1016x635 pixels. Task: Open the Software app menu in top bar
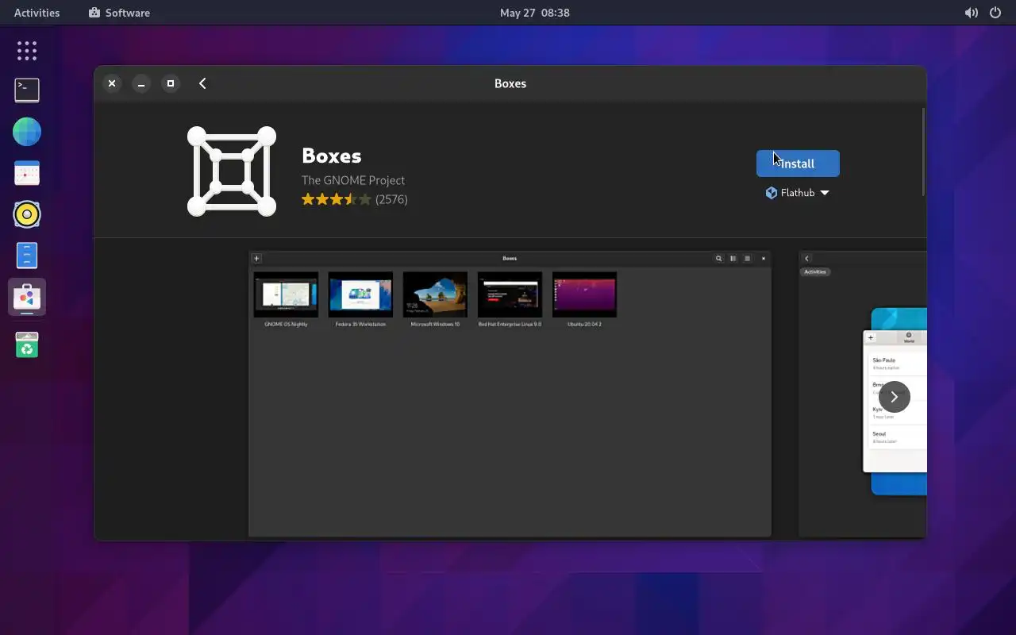point(119,13)
